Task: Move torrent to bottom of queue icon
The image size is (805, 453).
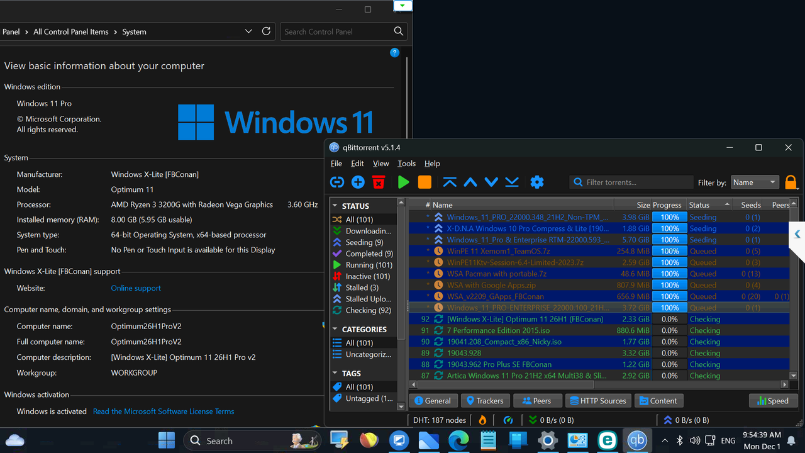Action: 512,182
